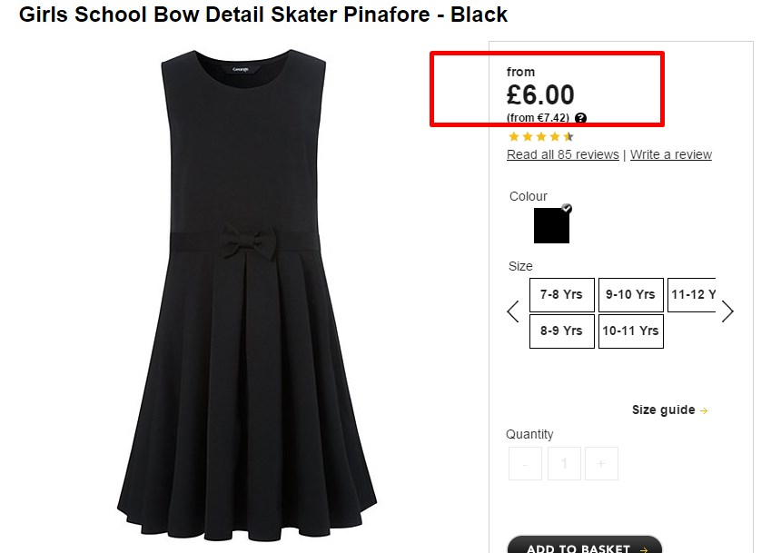Click the Girls School Bow Detail product title
Screen dimensions: 781x553
click(263, 15)
